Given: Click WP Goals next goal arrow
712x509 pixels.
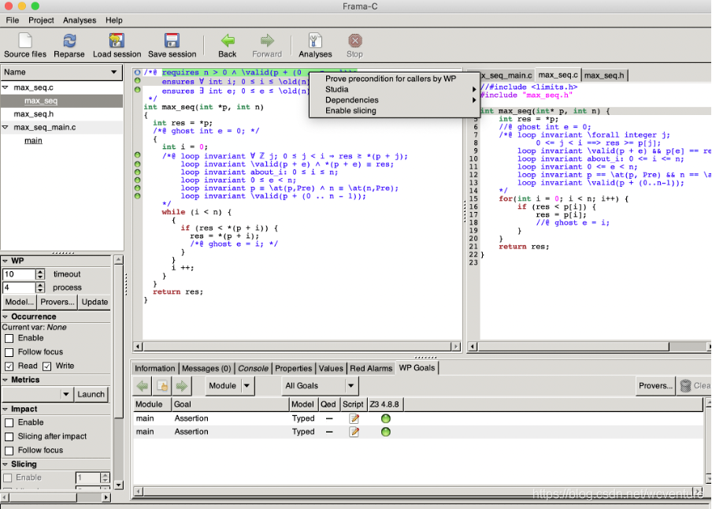Looking at the screenshot, I should point(182,386).
